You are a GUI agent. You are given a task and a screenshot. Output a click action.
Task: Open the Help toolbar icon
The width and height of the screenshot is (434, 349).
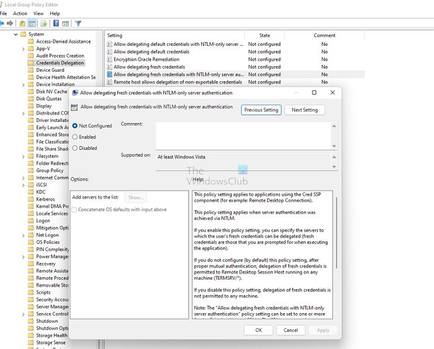[56, 24]
